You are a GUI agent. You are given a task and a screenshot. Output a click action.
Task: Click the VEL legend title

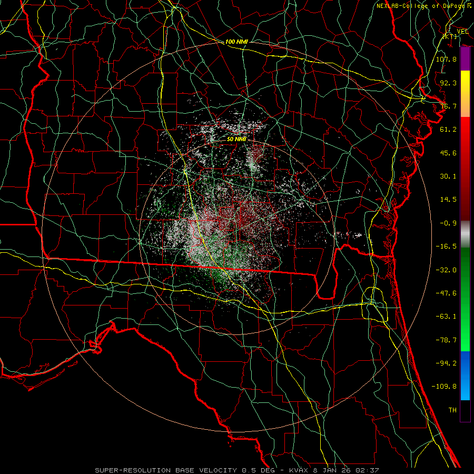click(x=462, y=32)
